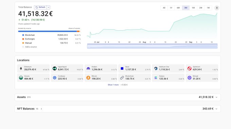
Task: Open the Ethereum location card icon
Action: click(x=21, y=68)
